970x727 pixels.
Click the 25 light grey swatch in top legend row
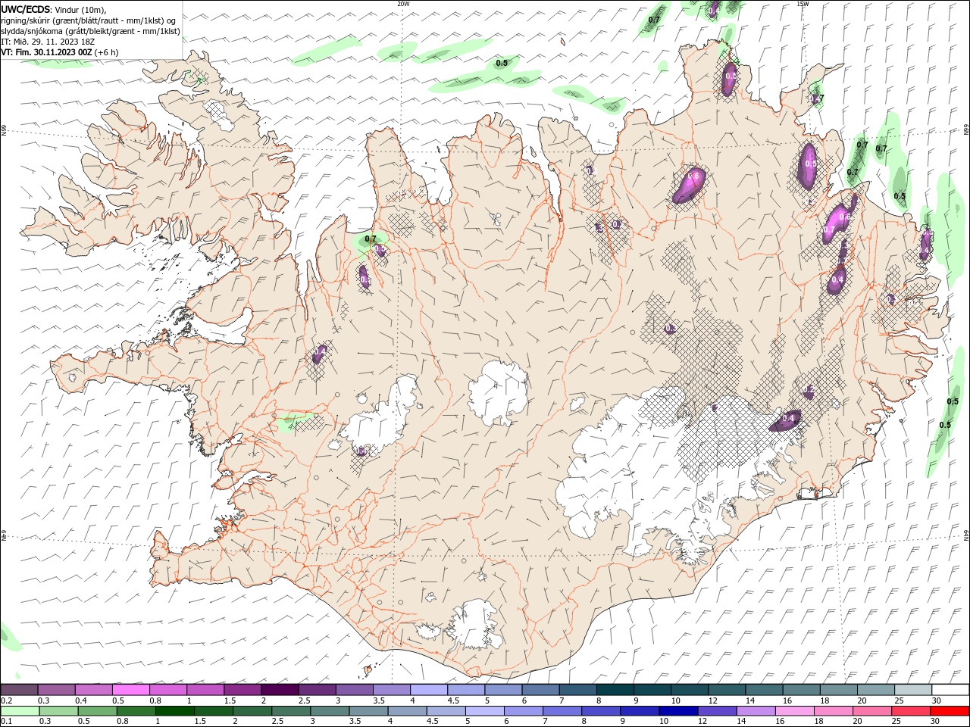point(914,690)
